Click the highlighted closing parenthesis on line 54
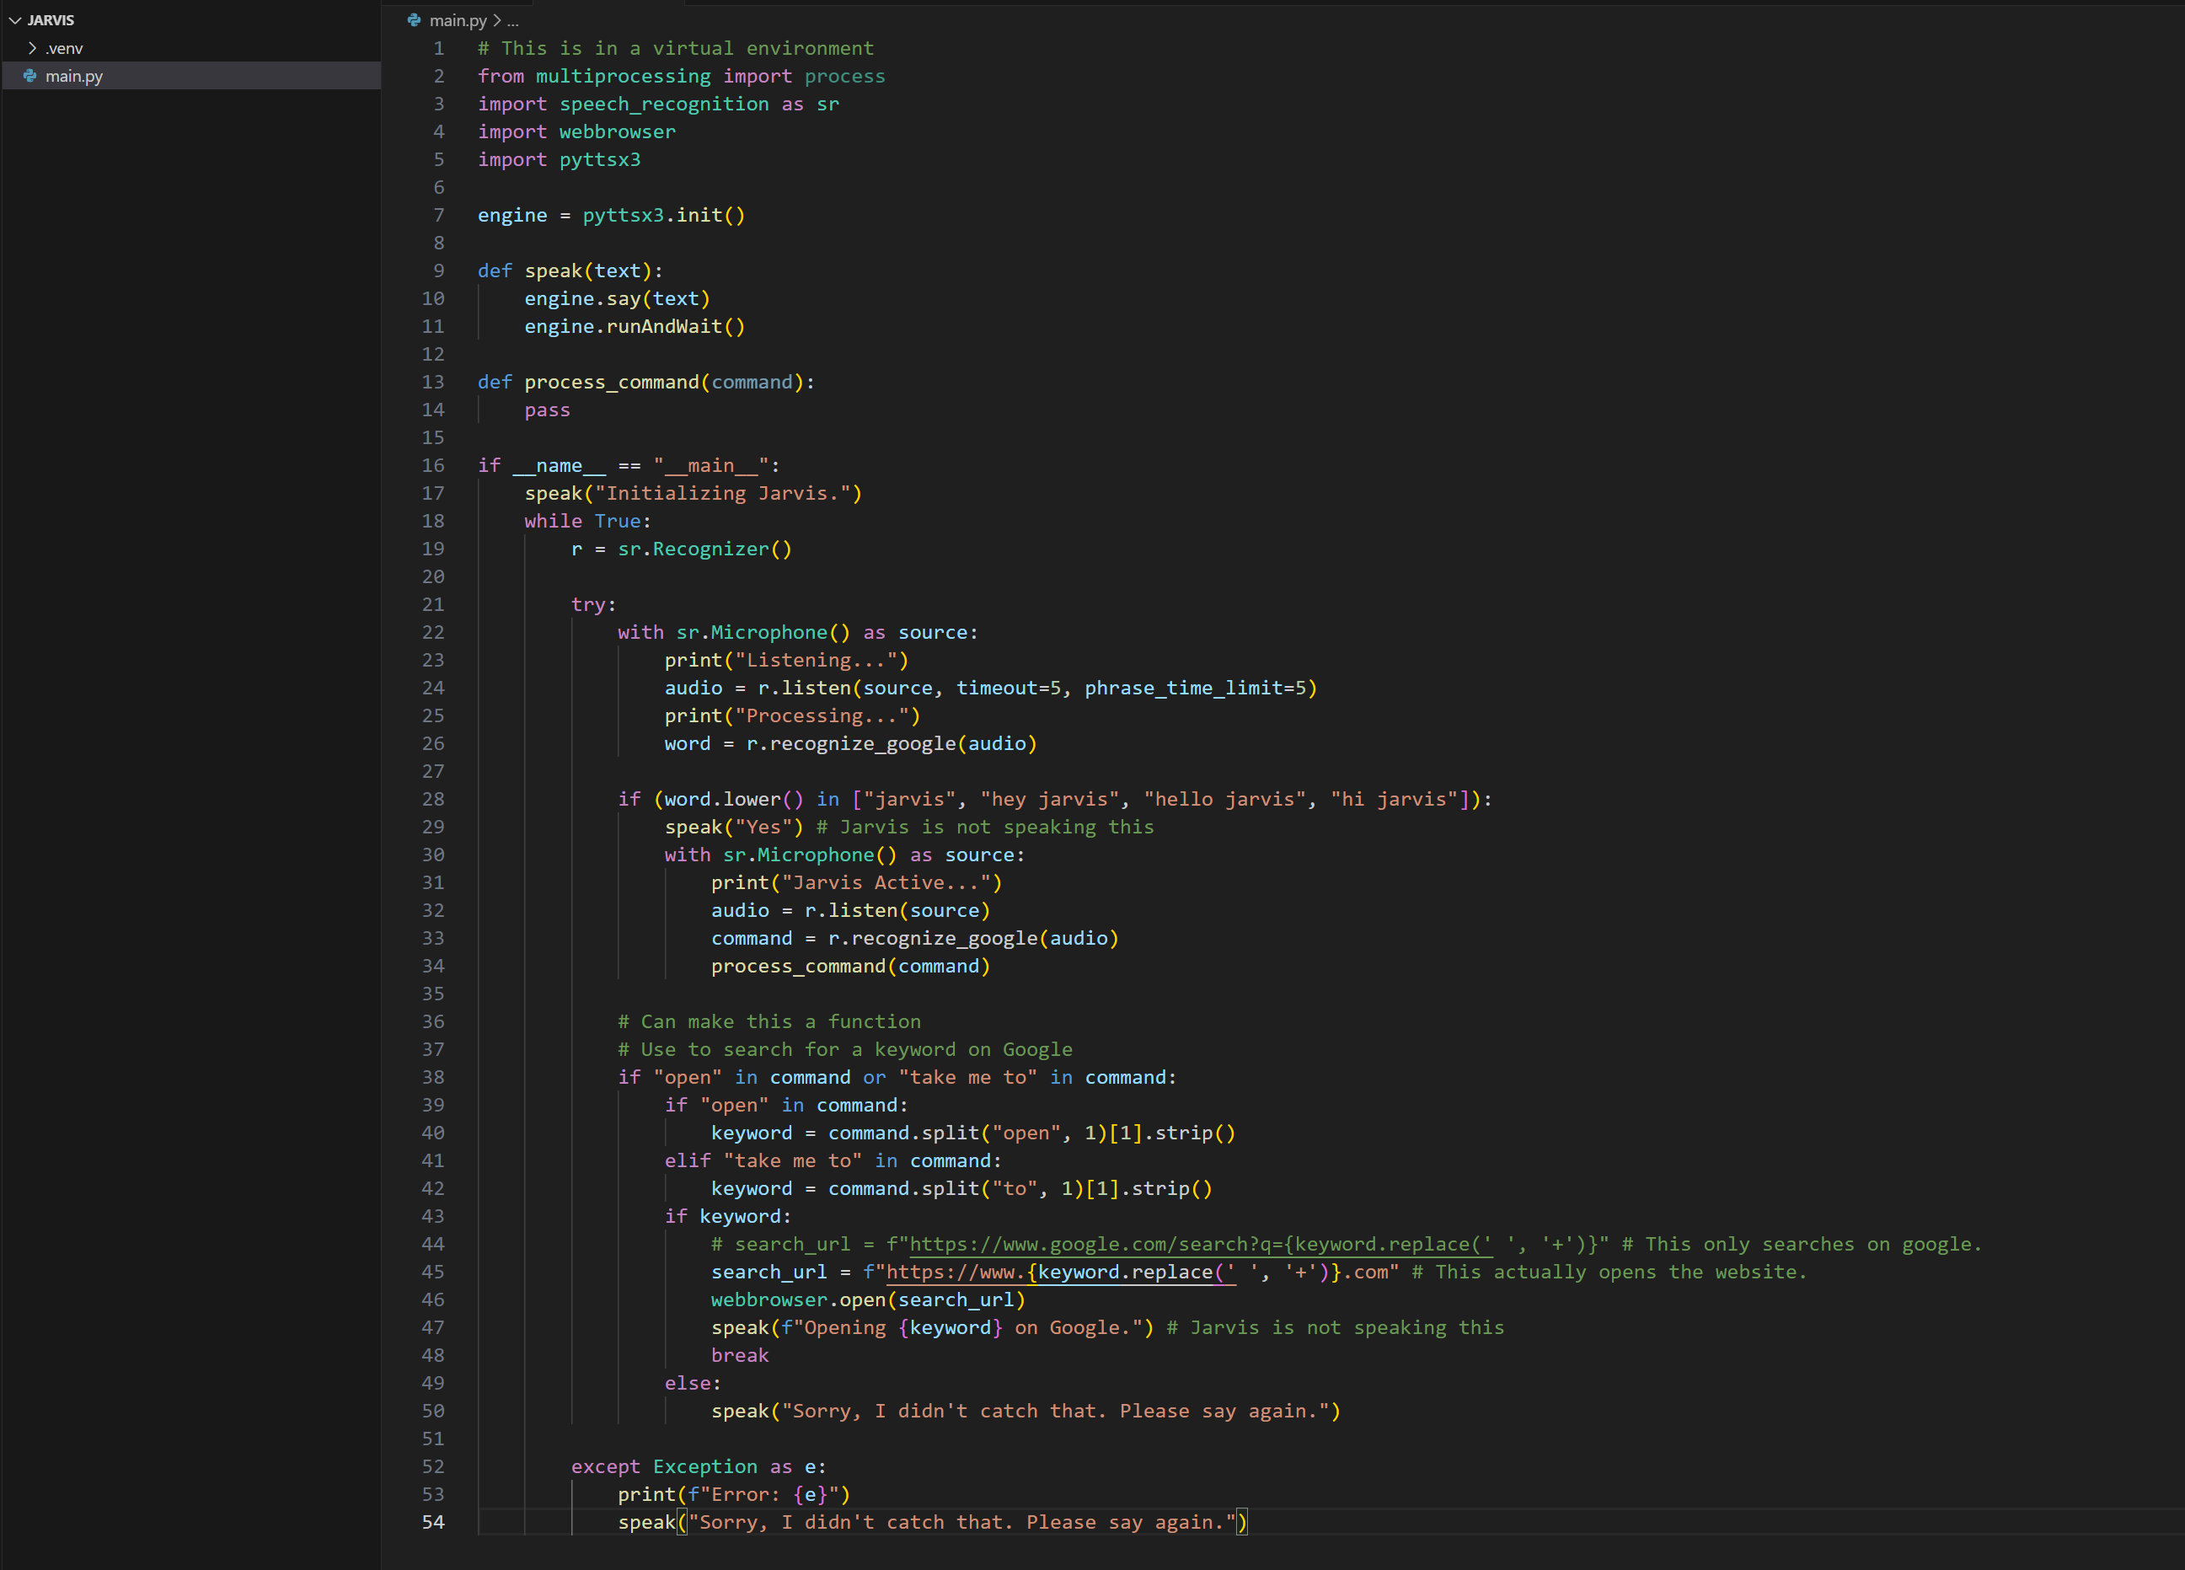 pyautogui.click(x=1242, y=1522)
